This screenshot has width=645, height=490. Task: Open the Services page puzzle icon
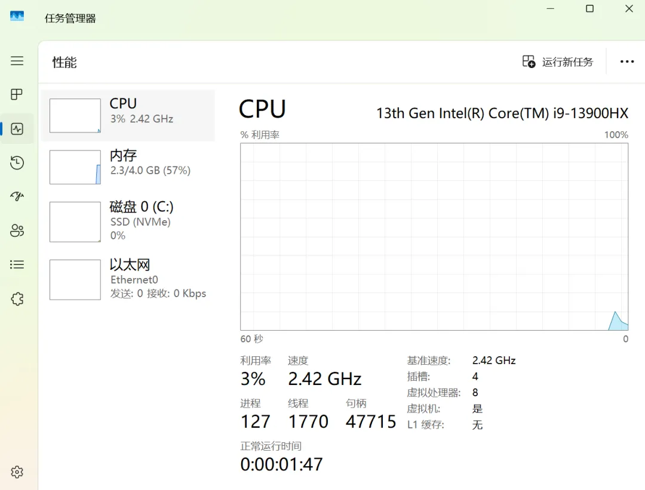(17, 299)
